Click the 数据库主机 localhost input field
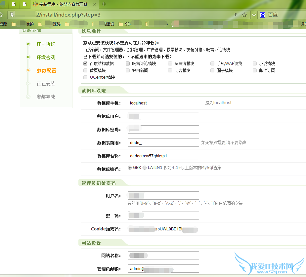 pyautogui.click(x=163, y=103)
